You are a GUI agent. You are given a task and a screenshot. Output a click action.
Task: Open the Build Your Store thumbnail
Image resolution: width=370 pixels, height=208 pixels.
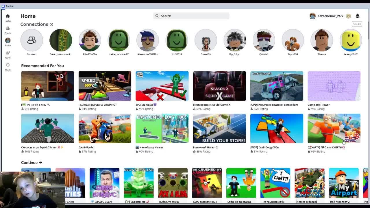(x=219, y=129)
